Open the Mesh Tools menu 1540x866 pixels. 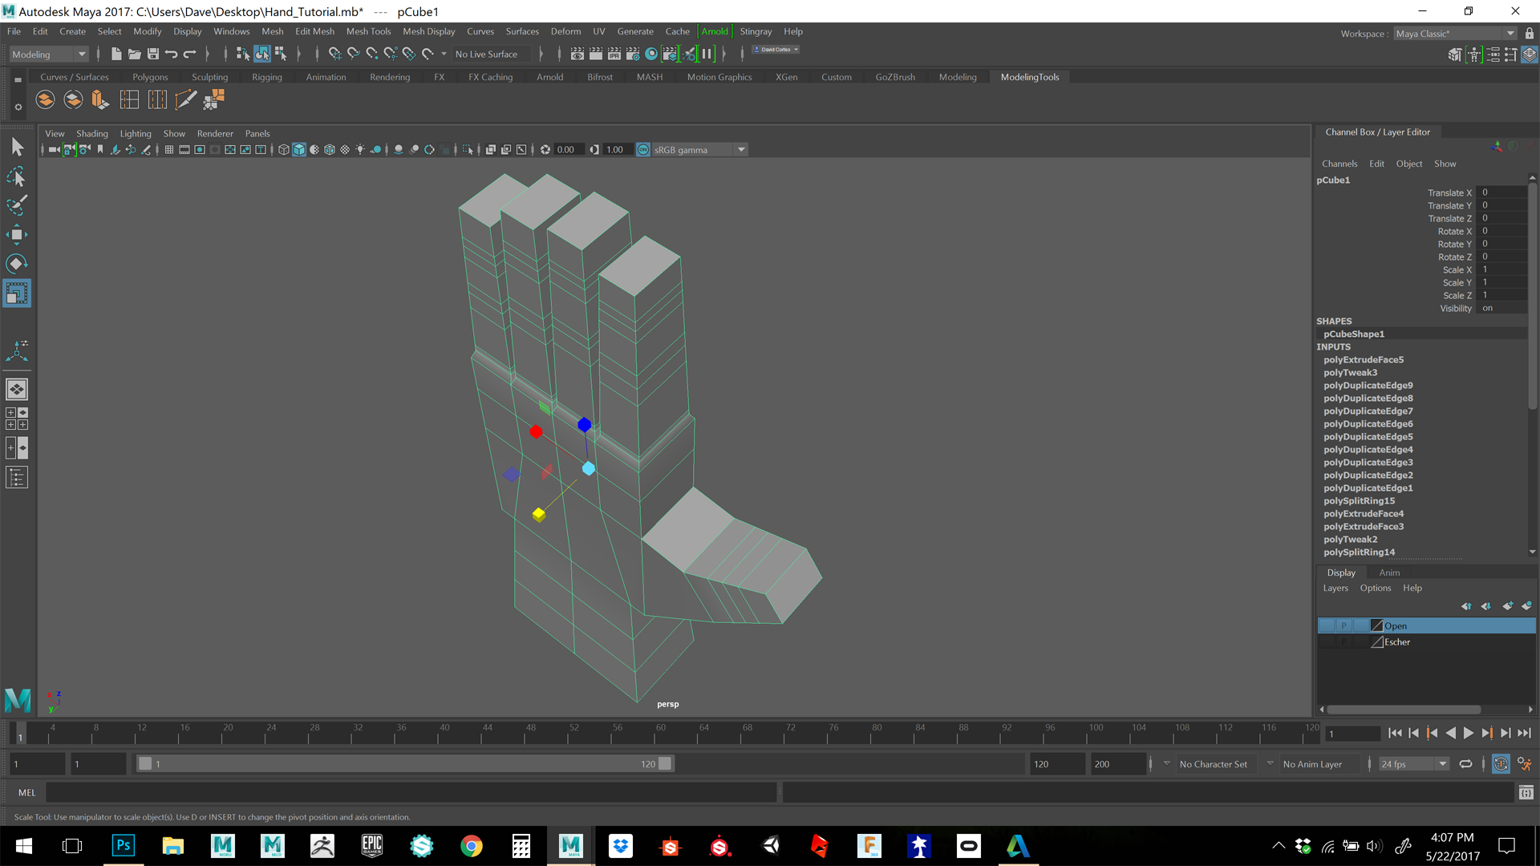[368, 31]
